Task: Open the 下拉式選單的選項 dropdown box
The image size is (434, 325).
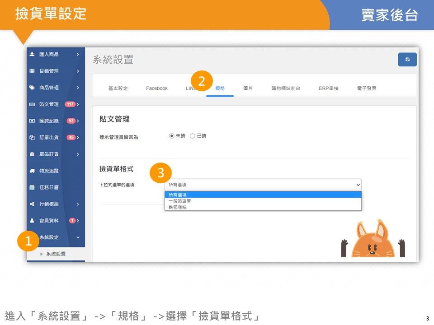Action: click(x=263, y=185)
